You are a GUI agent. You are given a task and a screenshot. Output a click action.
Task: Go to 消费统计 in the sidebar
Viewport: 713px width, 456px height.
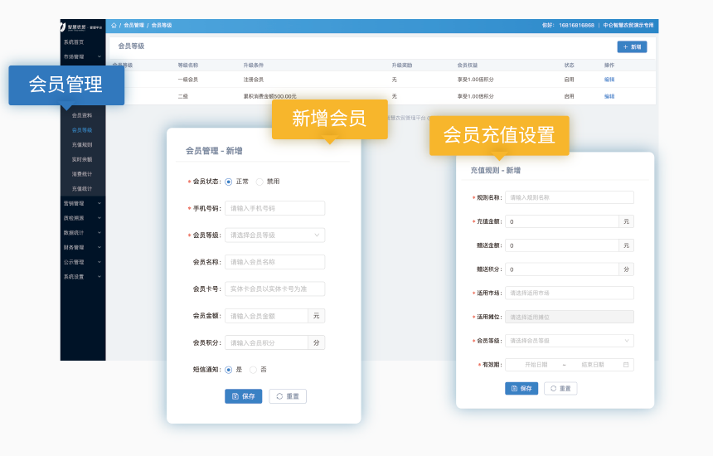(82, 174)
